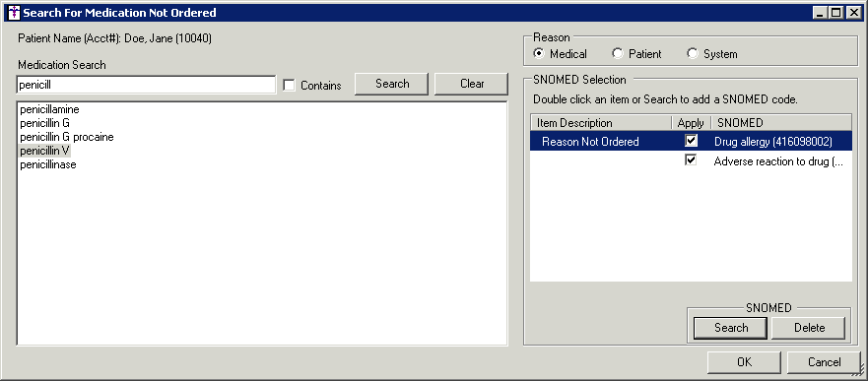
Task: Focus the Medication Search text field
Action: [x=146, y=85]
